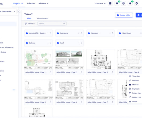Screen dimensions: 142x118
Task: Open the Bedrooms folder
Action: [x=69, y=33]
